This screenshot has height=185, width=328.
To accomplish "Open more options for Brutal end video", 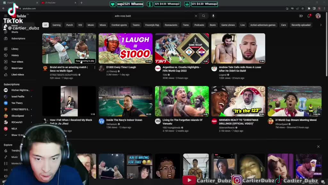I will (94, 67).
